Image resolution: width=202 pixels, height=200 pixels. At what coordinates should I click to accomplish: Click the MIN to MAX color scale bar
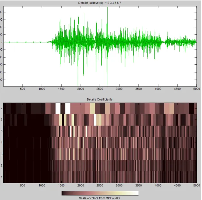[100, 193]
